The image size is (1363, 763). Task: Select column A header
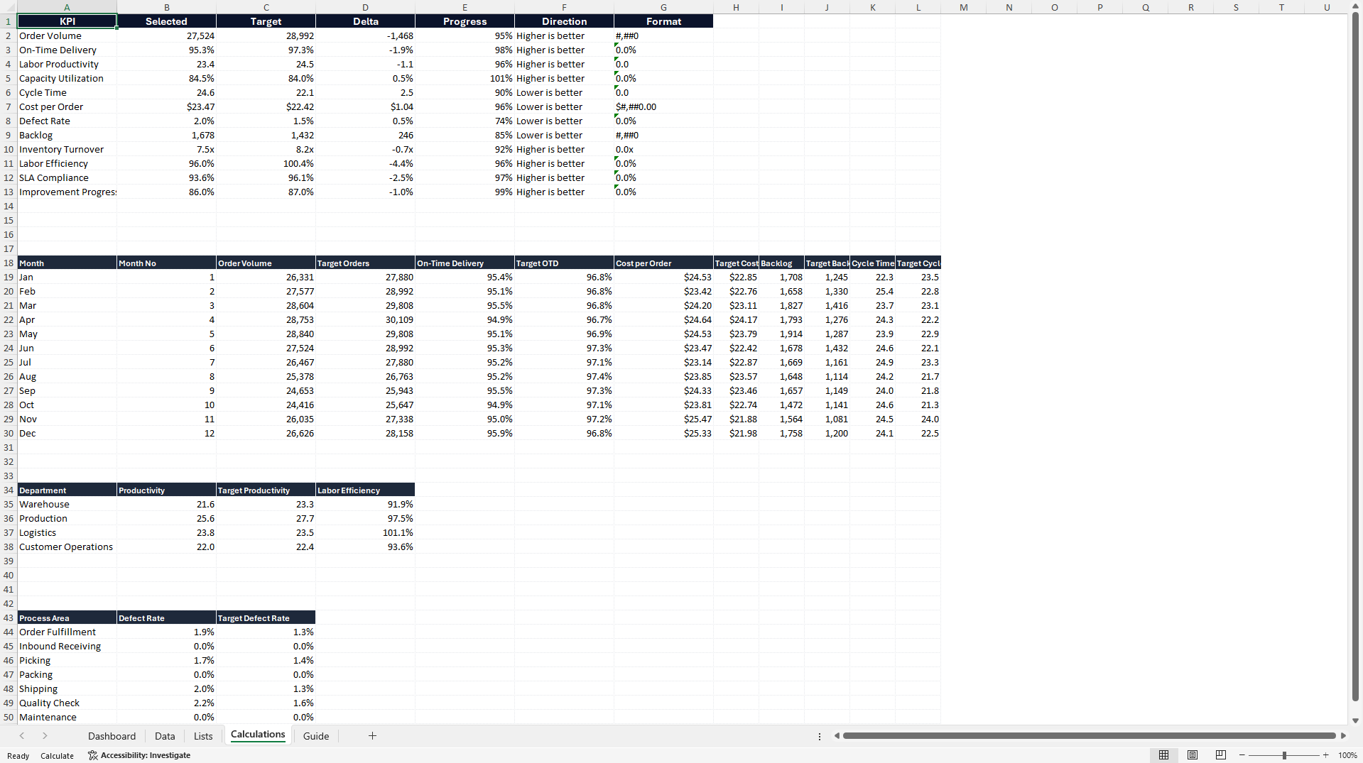pos(67,7)
